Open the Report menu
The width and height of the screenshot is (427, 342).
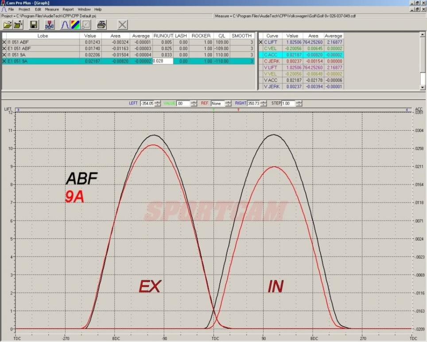pyautogui.click(x=68, y=9)
